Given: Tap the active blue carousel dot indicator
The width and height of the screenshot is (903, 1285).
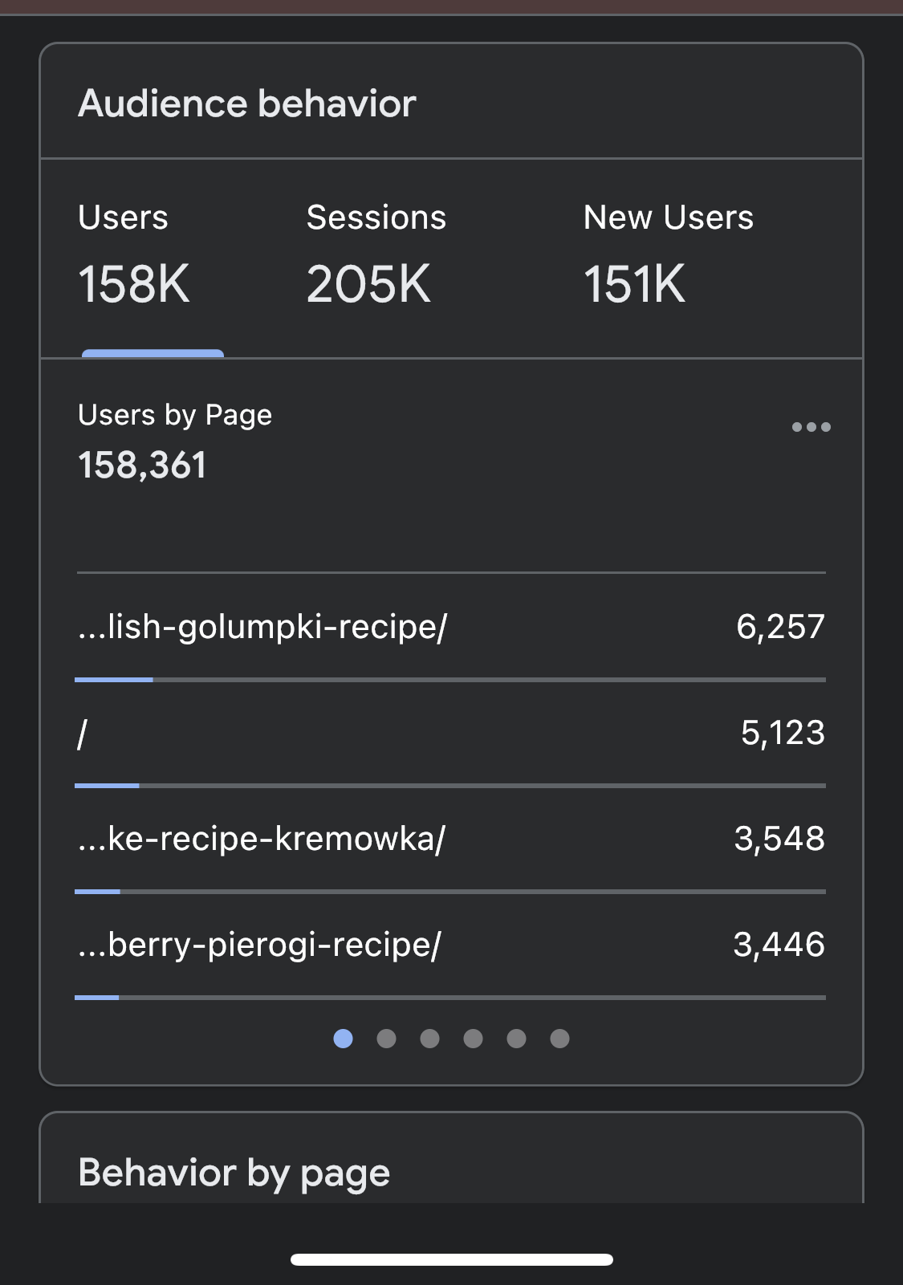Looking at the screenshot, I should [343, 1039].
